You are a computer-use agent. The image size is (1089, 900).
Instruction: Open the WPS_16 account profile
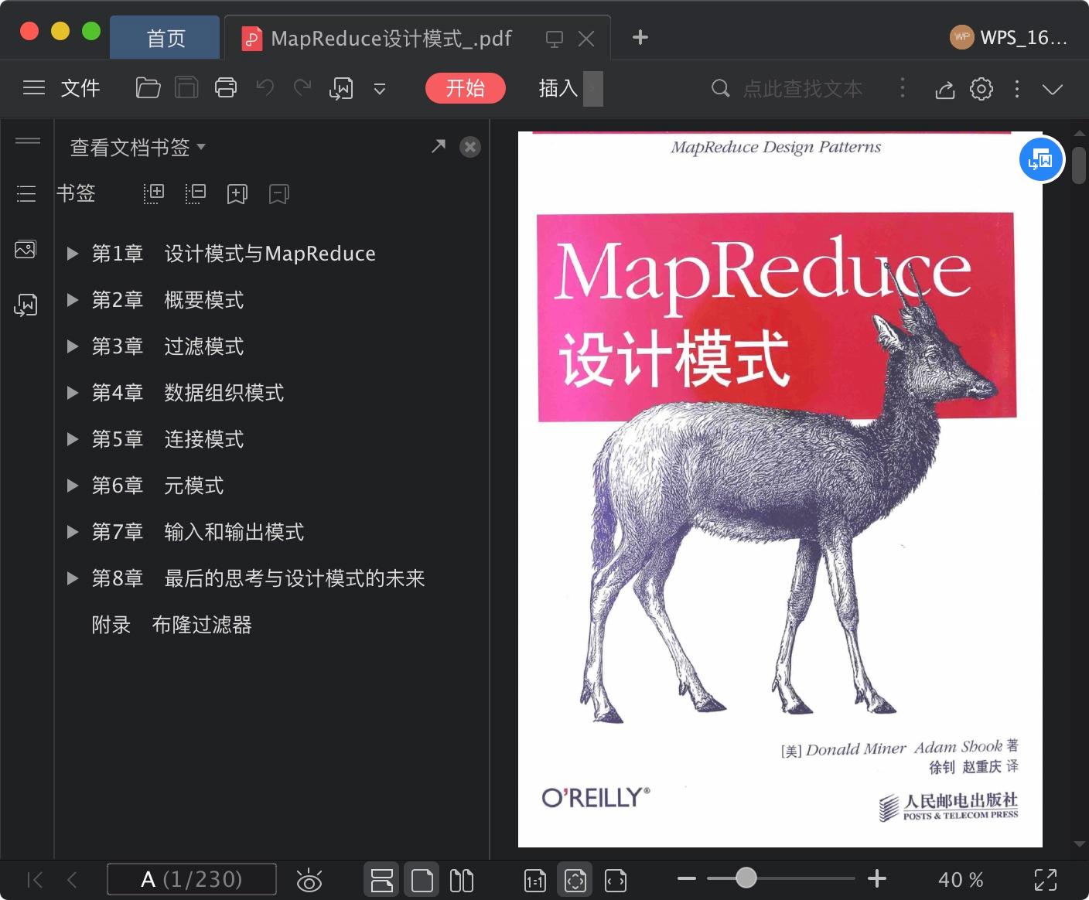[1009, 37]
